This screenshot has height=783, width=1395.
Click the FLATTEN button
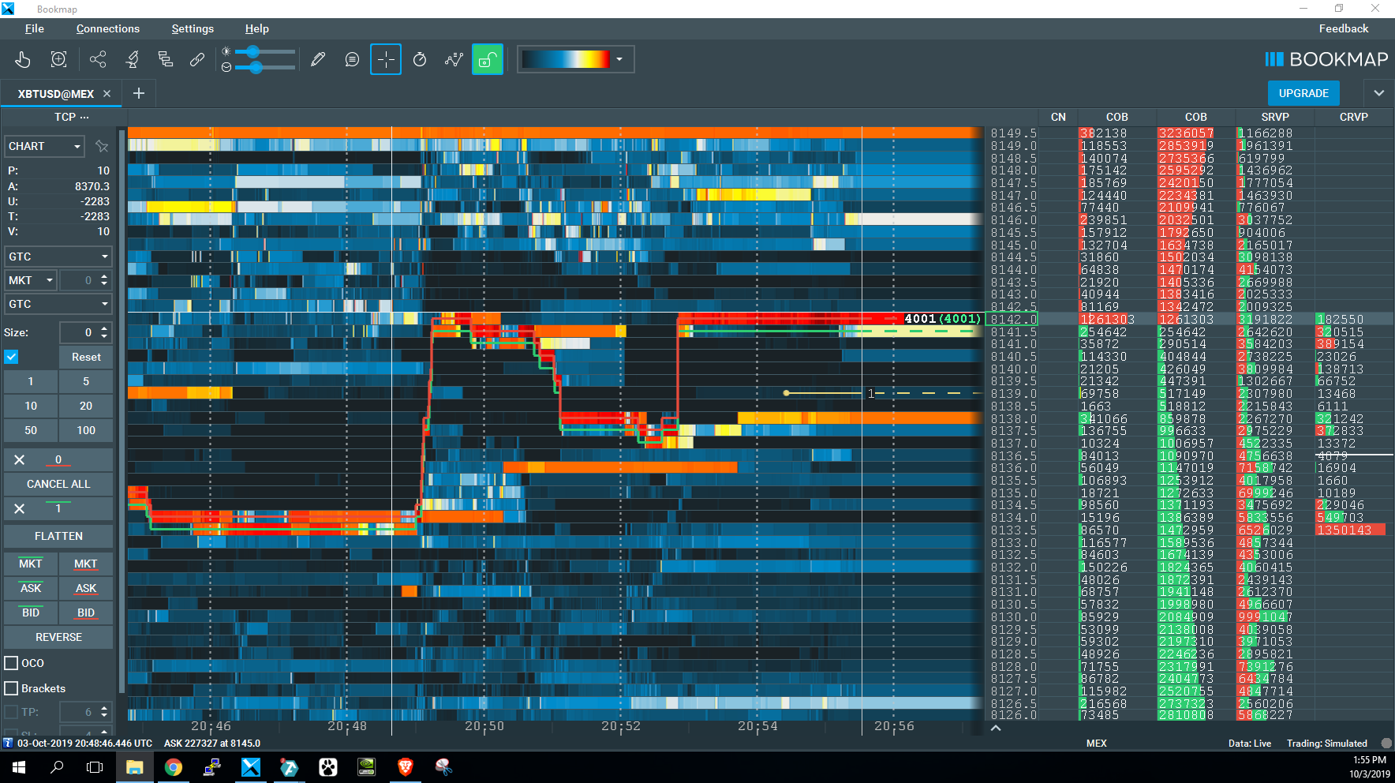pyautogui.click(x=58, y=536)
